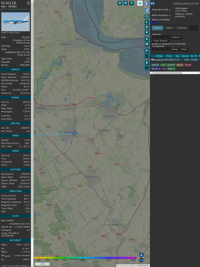Click the MLAT legend label
The width and height of the screenshot is (200, 267).
coord(180,65)
